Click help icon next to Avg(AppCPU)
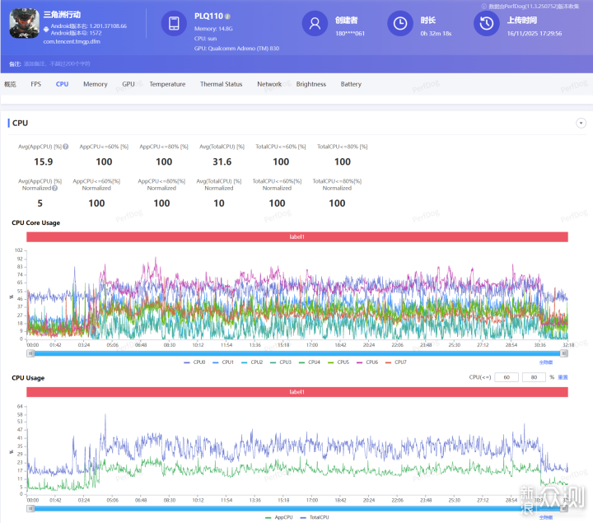Viewport: 593px width, 523px height. coord(65,146)
